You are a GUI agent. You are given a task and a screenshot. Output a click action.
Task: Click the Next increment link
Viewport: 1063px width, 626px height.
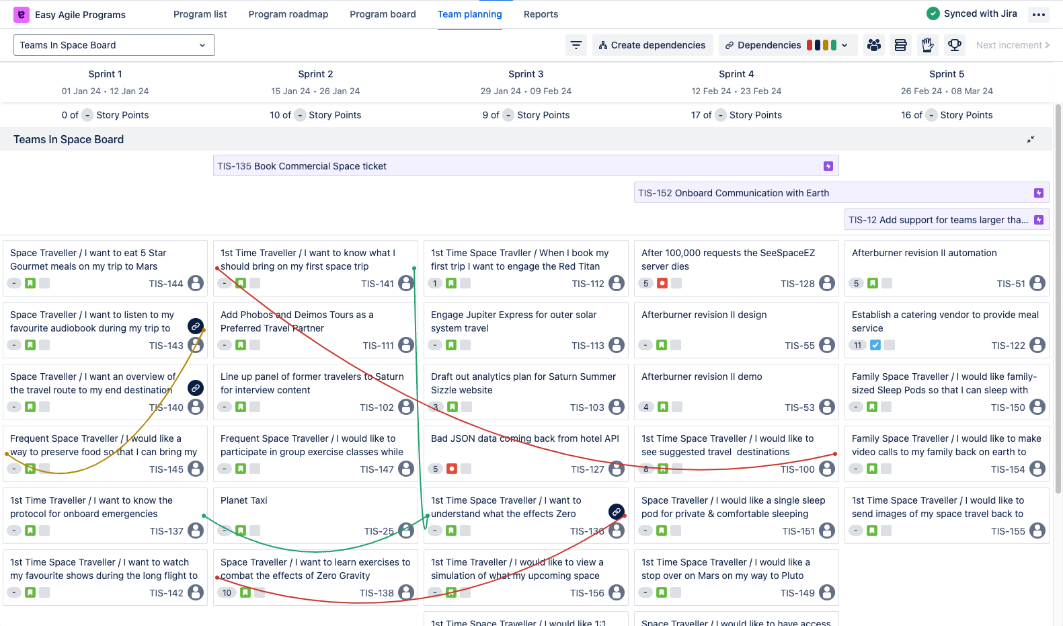(x=1013, y=45)
